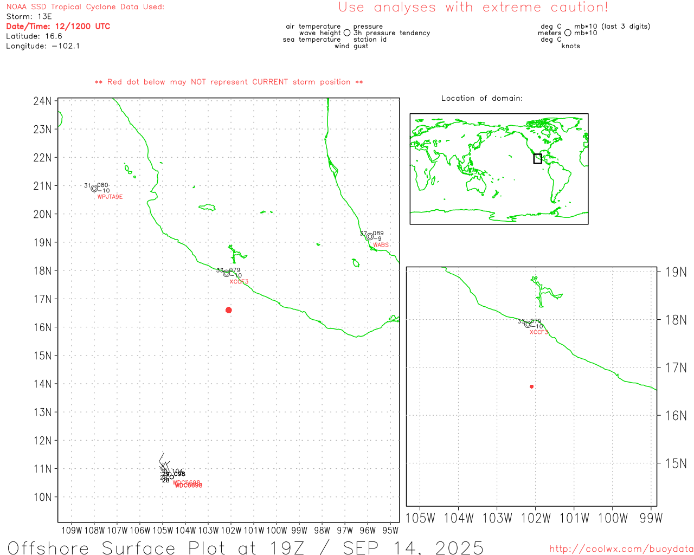Open the coolwx.com/buoydata link
Image resolution: width=694 pixels, height=555 pixels.
pos(621,549)
